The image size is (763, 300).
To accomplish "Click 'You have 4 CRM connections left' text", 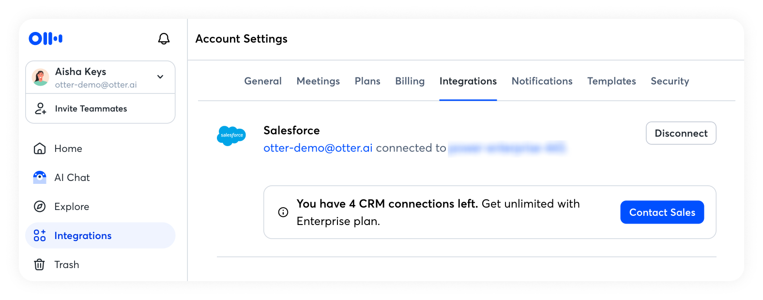I will coord(387,204).
